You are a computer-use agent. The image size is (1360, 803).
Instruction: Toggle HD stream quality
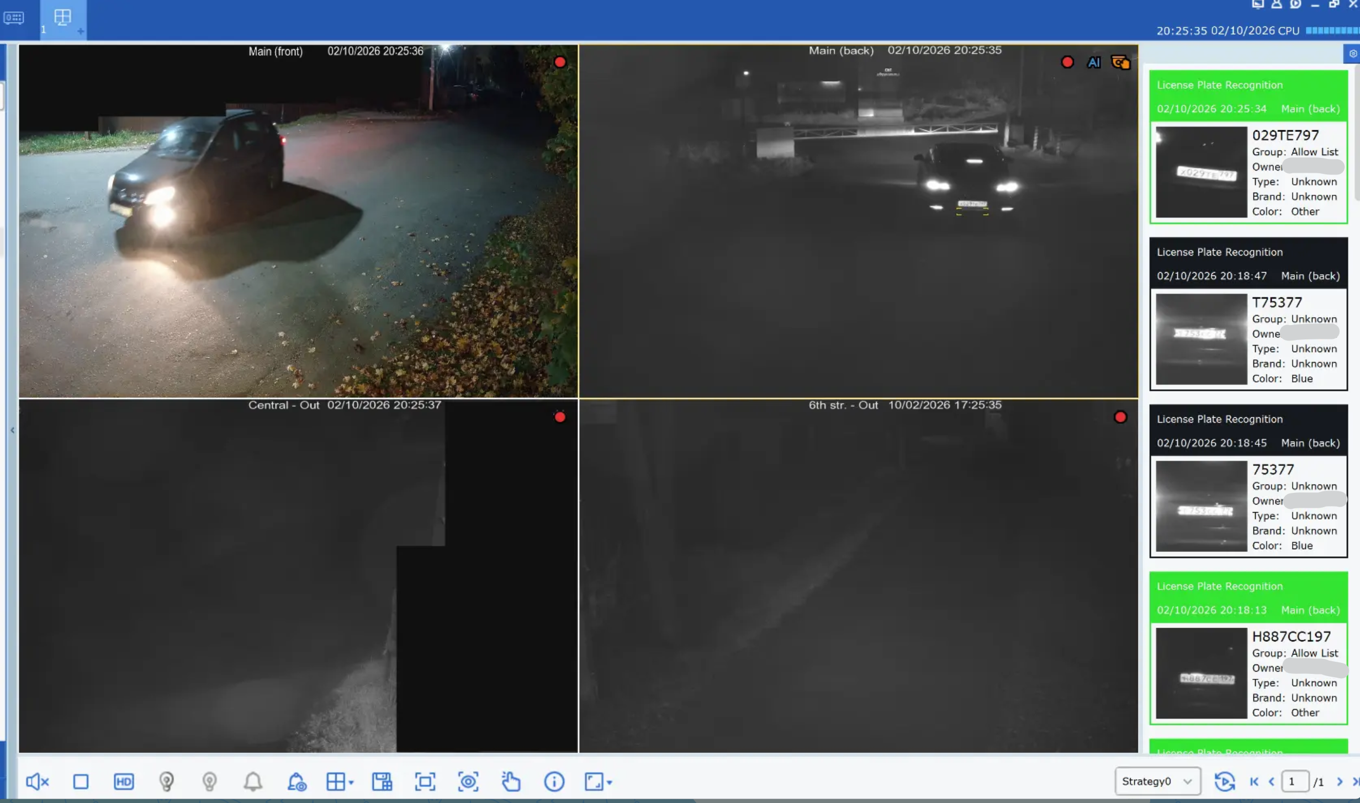click(124, 781)
